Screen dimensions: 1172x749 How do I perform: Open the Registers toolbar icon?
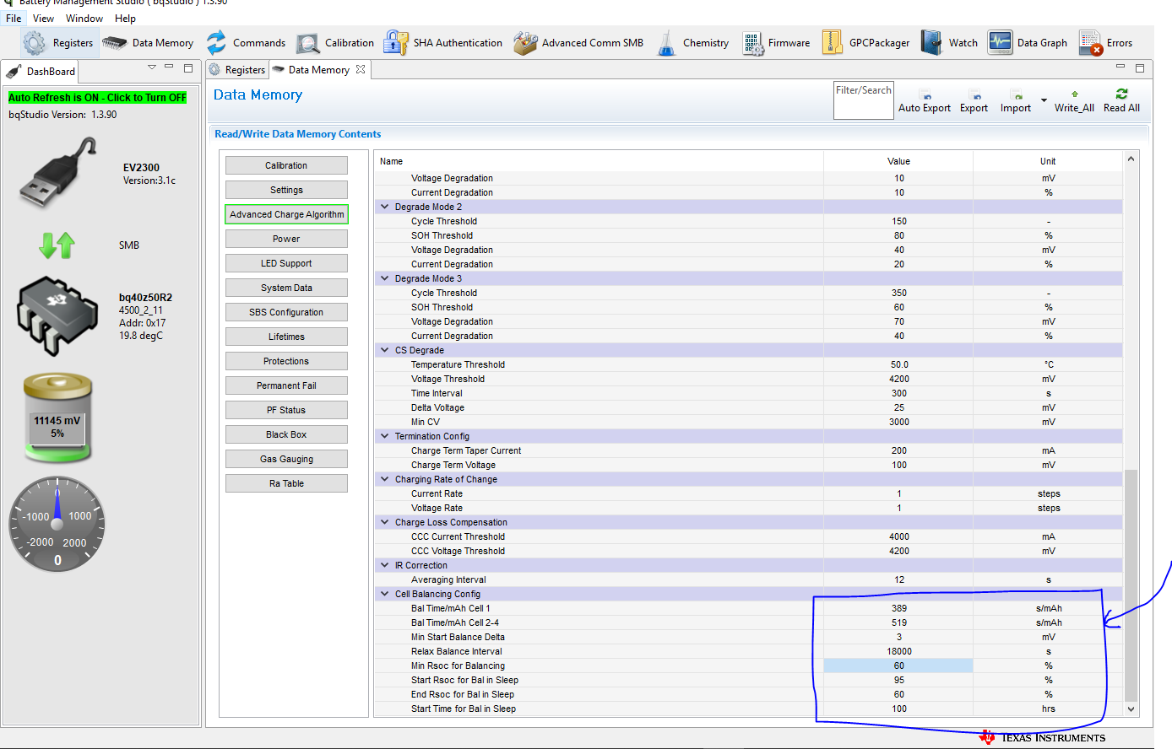coord(35,43)
